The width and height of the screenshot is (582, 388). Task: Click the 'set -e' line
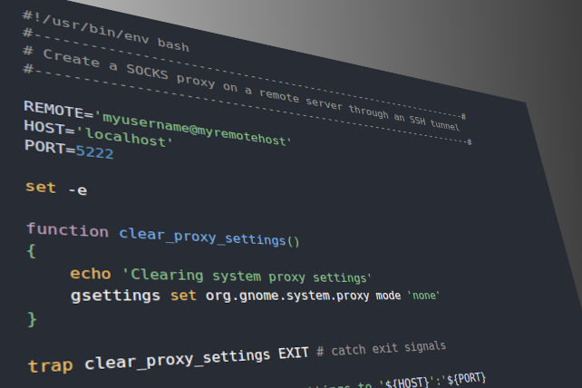tap(56, 188)
